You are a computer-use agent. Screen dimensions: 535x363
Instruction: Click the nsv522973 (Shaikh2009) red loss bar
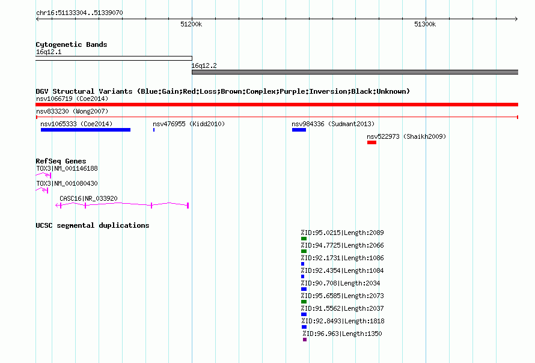coord(371,142)
